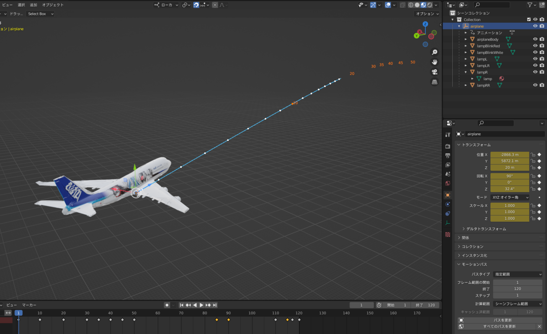Toggle X-ray mode in header

[403, 5]
